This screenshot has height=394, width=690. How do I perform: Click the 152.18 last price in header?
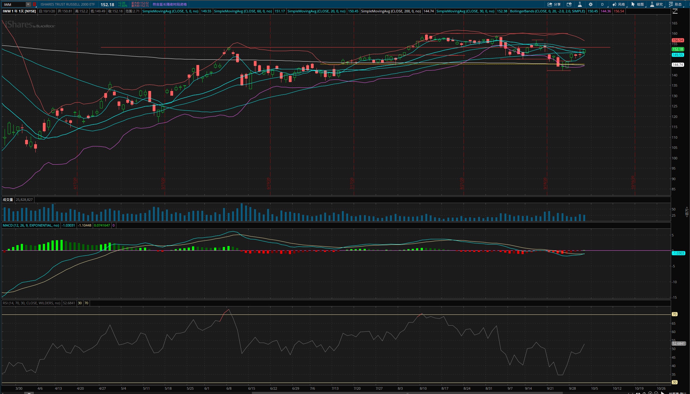pos(107,4)
